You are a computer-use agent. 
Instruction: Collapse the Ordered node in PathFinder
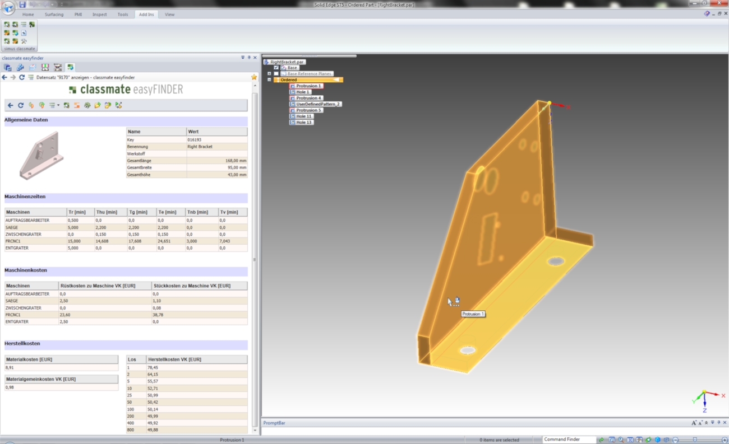(269, 80)
